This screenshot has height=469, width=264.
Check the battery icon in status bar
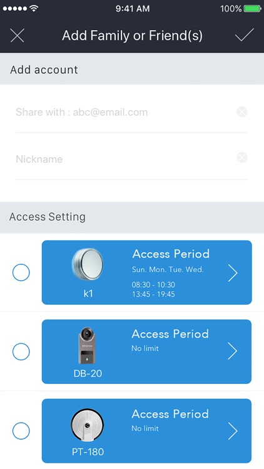(253, 9)
